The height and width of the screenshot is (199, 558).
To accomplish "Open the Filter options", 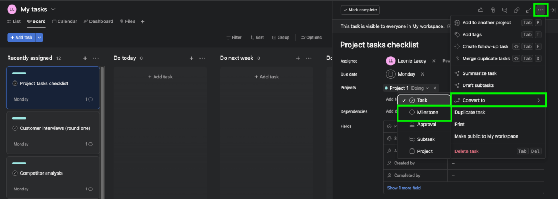I will click(234, 38).
